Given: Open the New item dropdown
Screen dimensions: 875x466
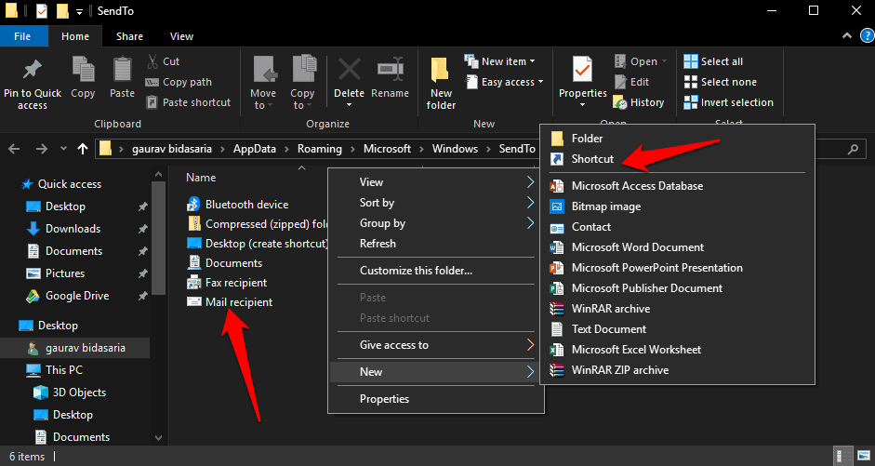Looking at the screenshot, I should click(500, 61).
